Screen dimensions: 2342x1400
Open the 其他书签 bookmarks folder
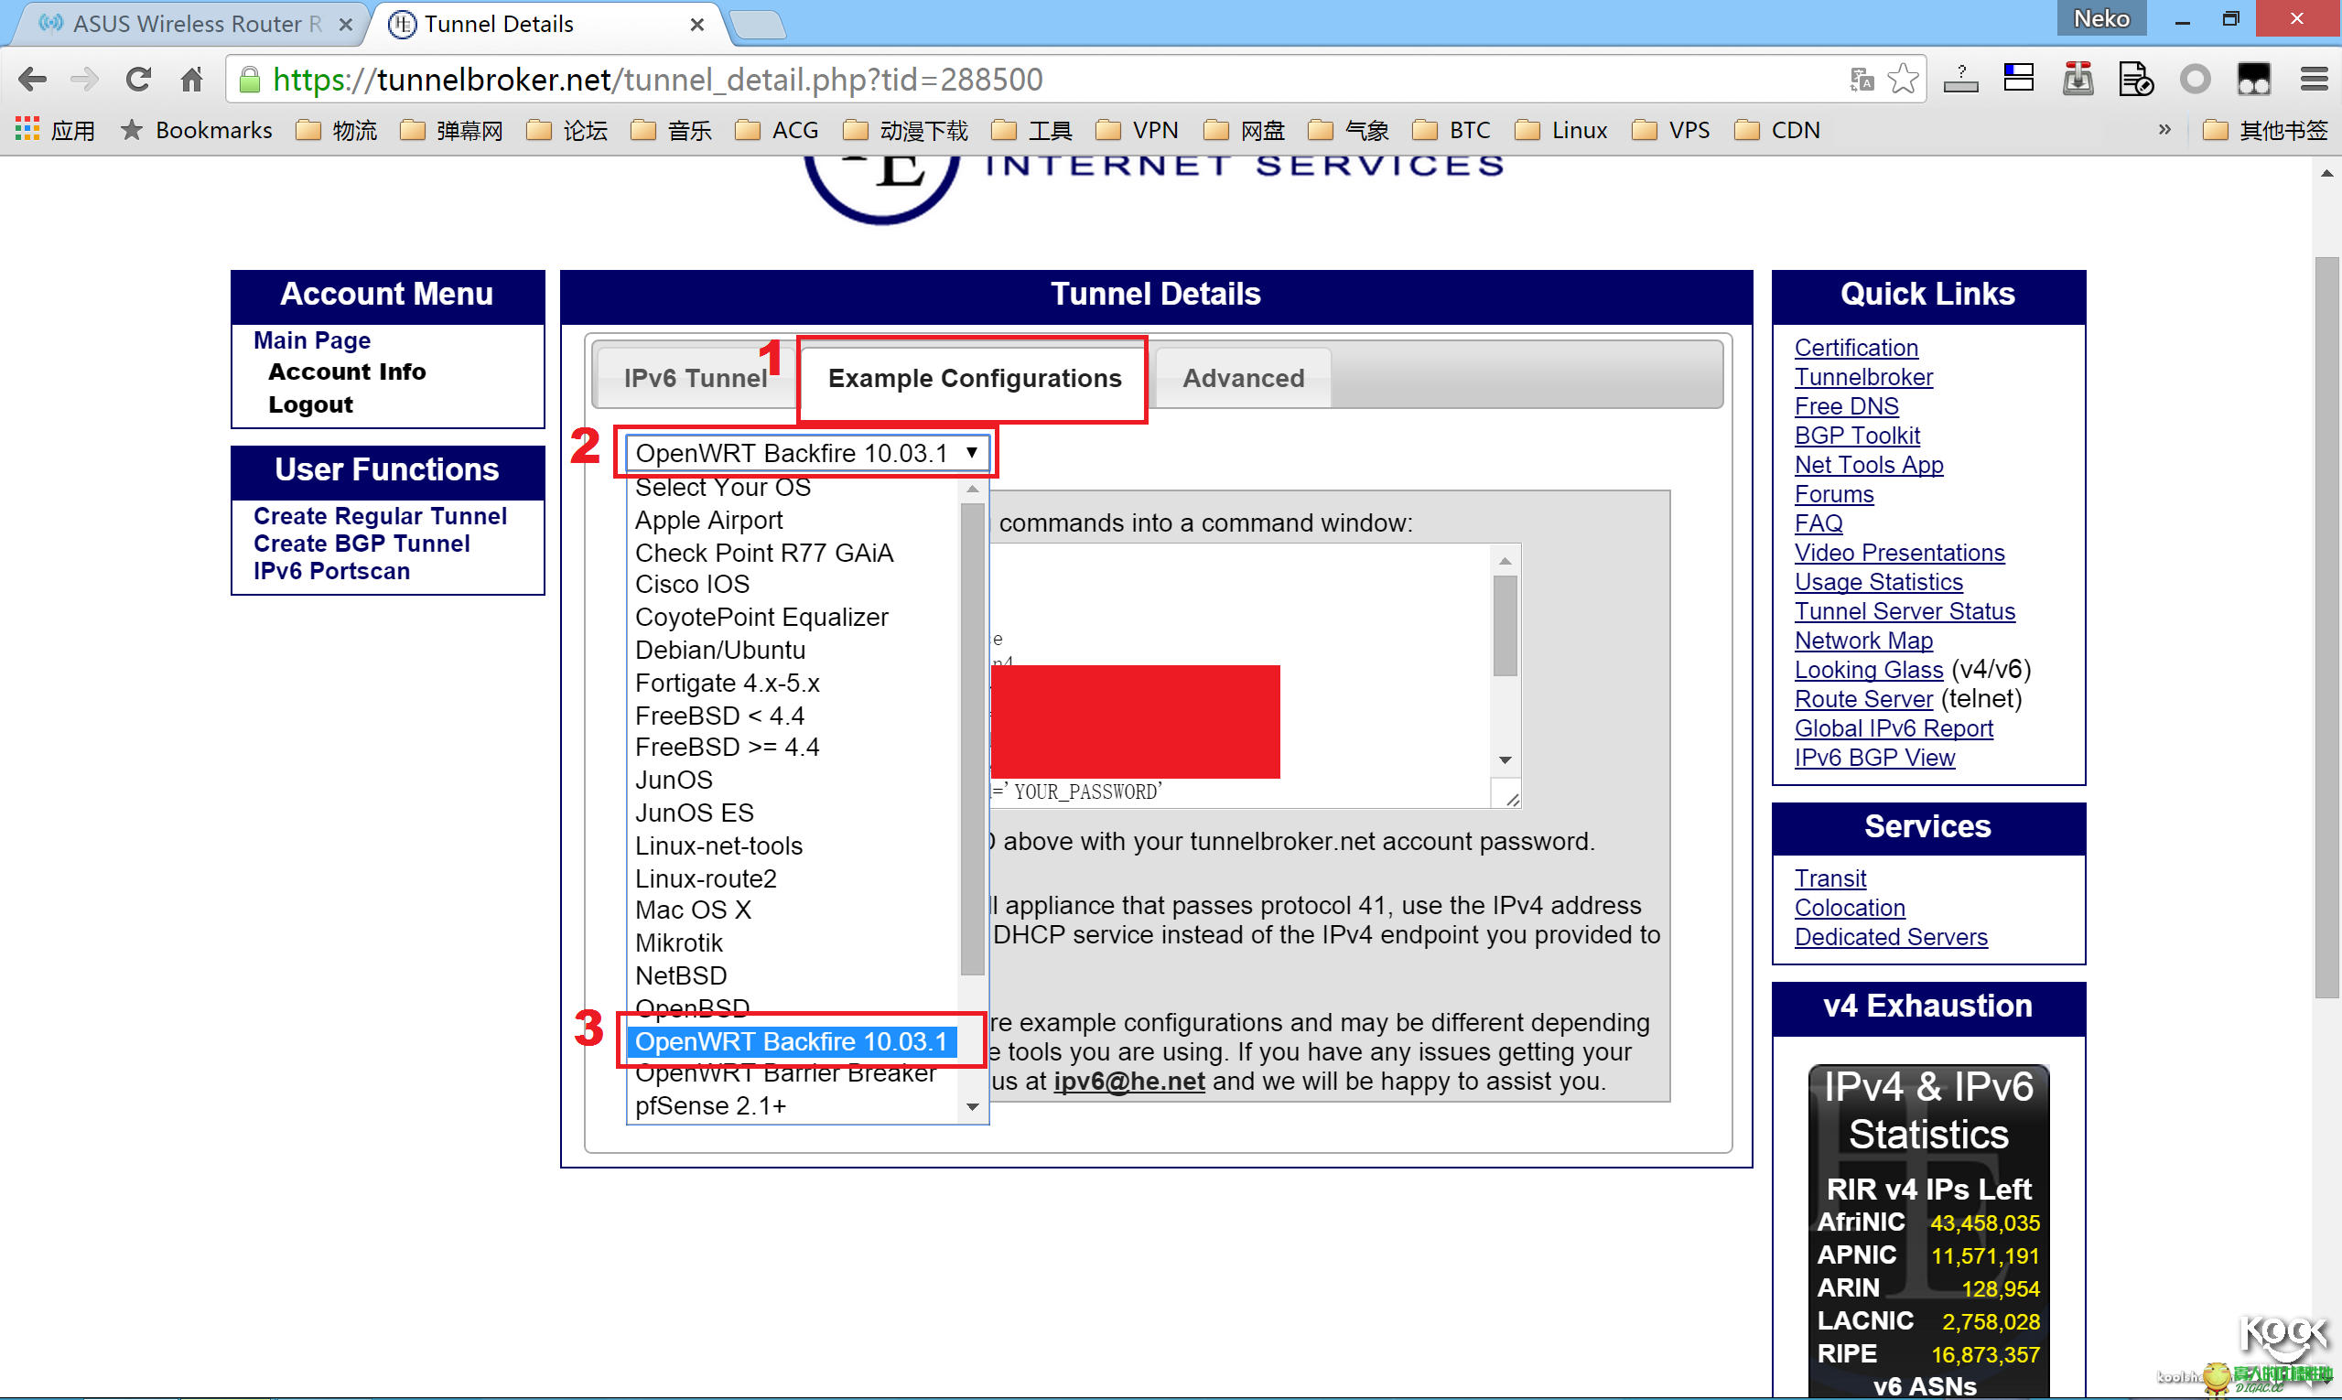2265,130
